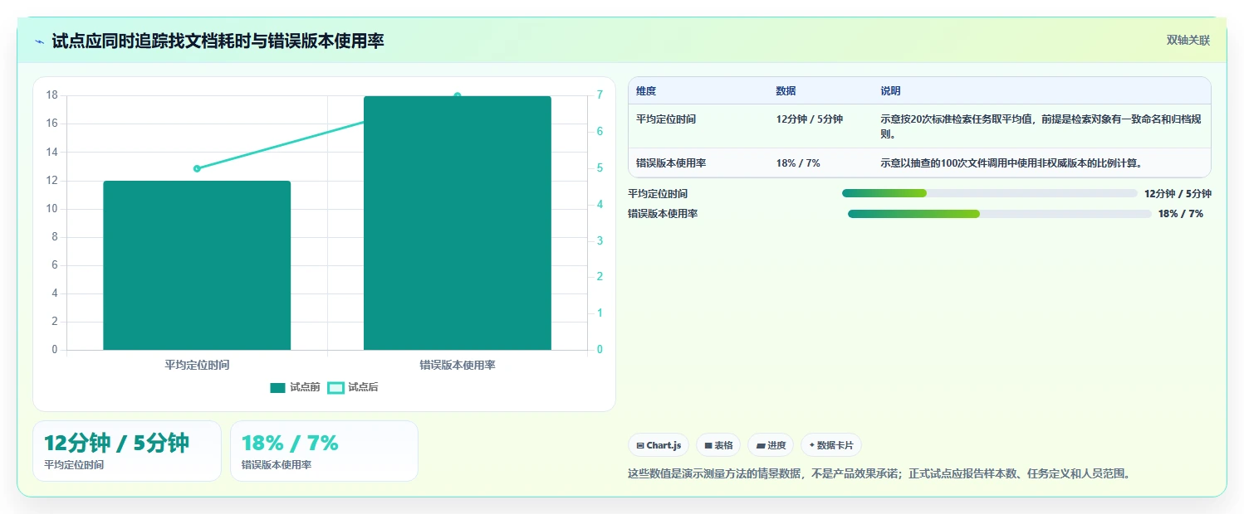Click the 数据卡片 chip
This screenshot has width=1244, height=514.
coord(831,445)
